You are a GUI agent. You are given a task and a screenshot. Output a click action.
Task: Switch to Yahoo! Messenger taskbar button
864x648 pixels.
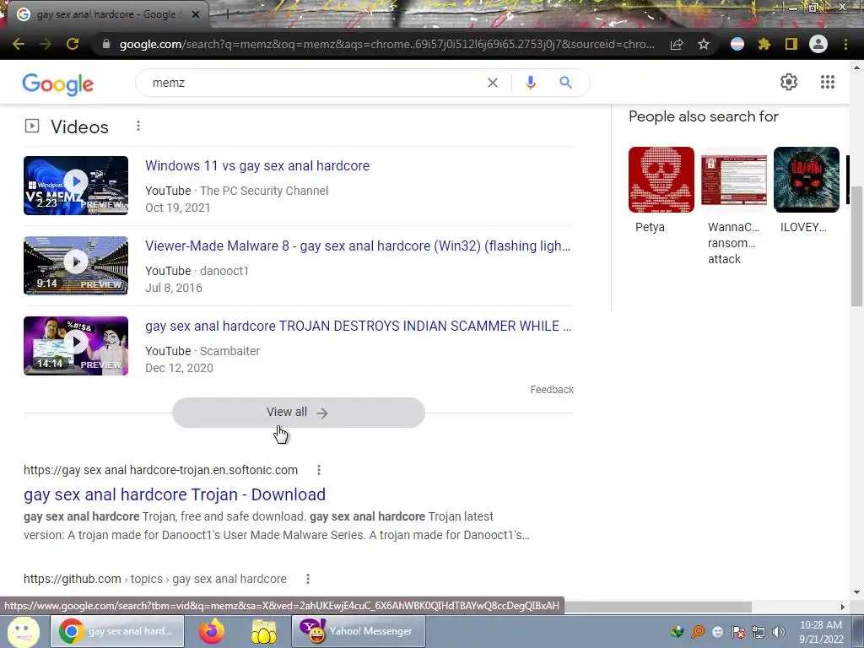click(x=358, y=631)
